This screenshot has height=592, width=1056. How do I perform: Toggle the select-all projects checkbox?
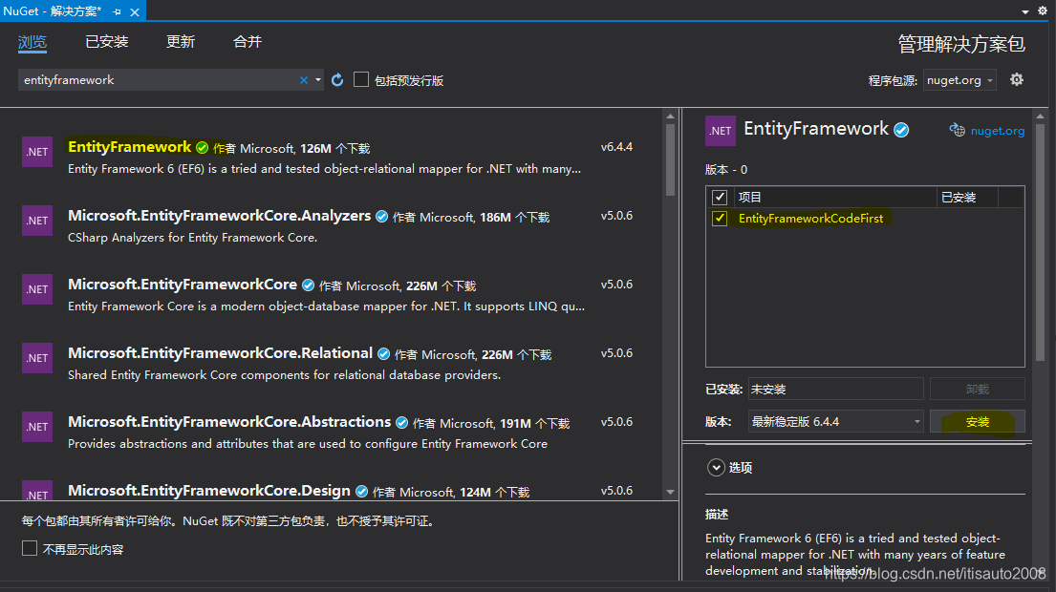pos(720,197)
